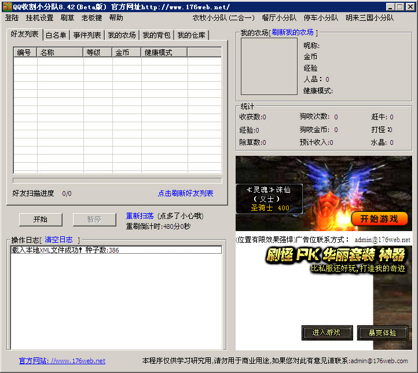Open the 挂机设置 menu
Viewport: 418px width, 373px height.
click(39, 18)
